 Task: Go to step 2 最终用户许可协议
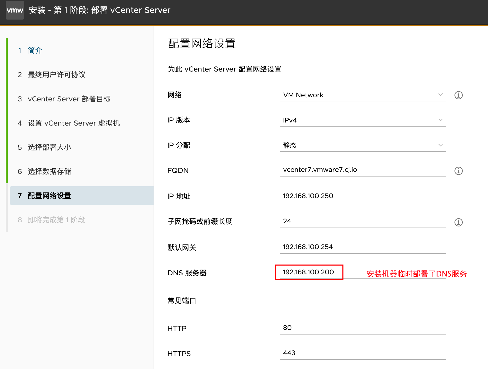52,75
